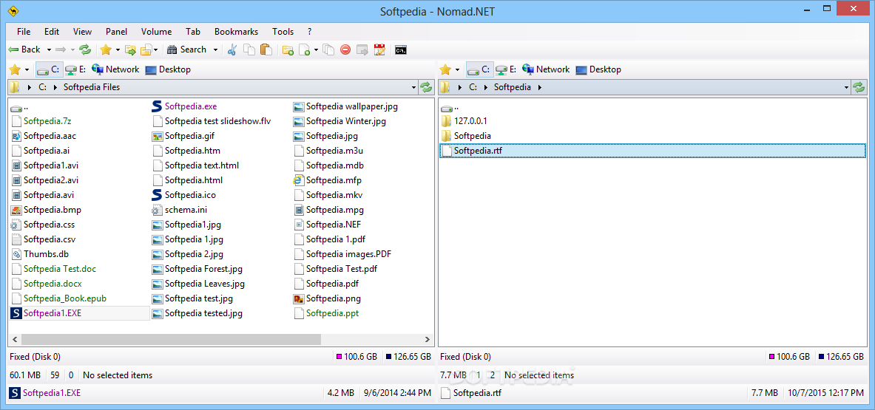Open Desktop in the left panel
Viewport: 875px width, 410px height.
click(168, 69)
